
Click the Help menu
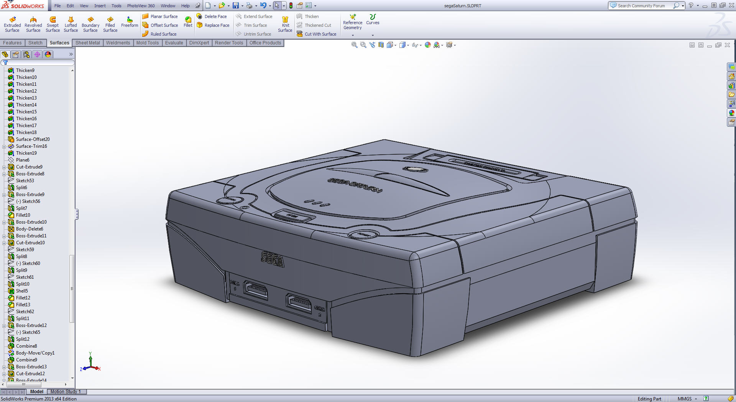185,6
